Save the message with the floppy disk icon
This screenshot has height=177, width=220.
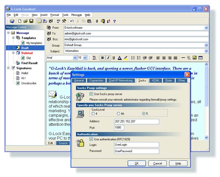click(31, 21)
